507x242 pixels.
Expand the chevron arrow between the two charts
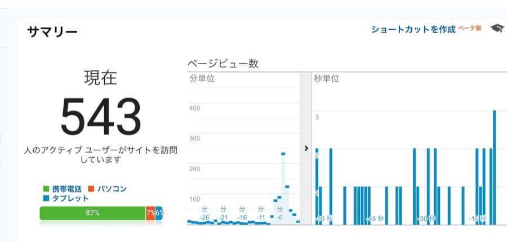click(x=306, y=149)
